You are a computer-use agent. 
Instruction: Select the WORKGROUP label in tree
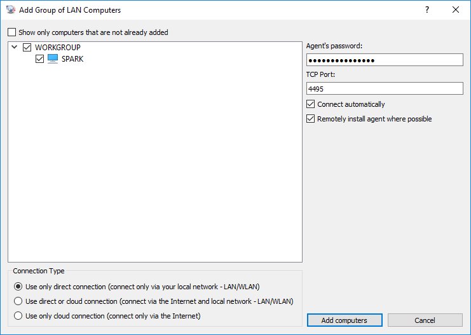tap(58, 48)
